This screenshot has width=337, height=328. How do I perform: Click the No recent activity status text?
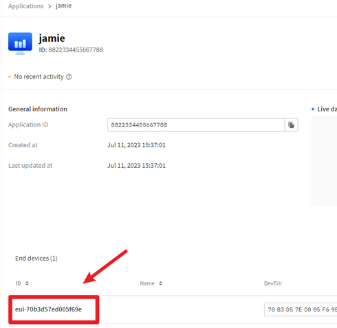coord(39,76)
